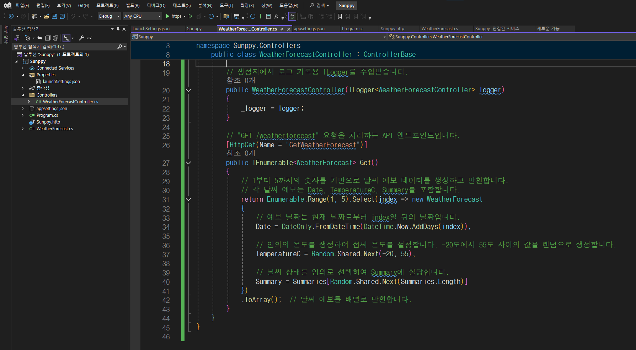Open the Debug configuration dropdown
This screenshot has height=350, width=636.
click(109, 16)
